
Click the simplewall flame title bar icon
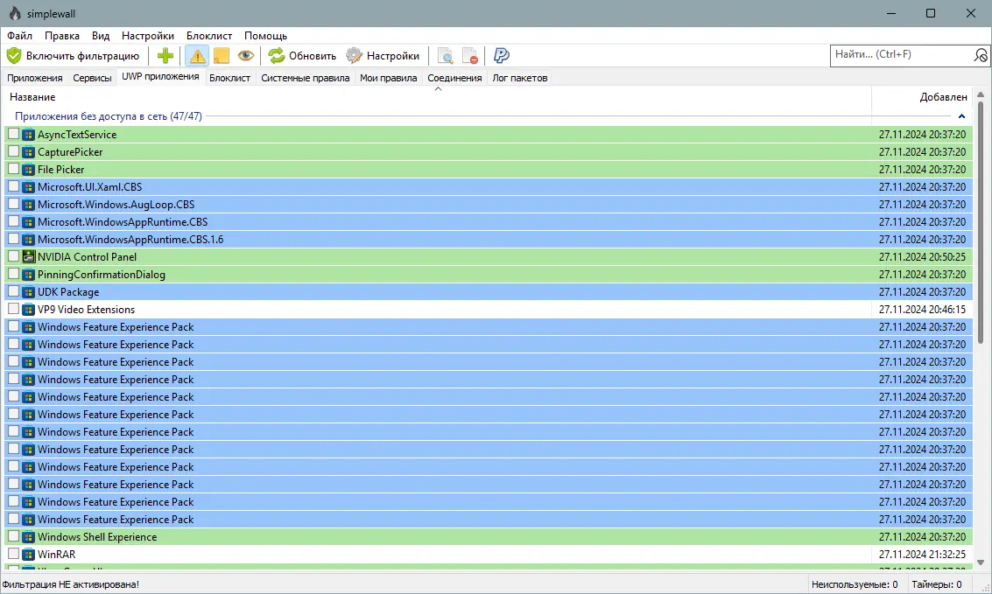tap(15, 13)
